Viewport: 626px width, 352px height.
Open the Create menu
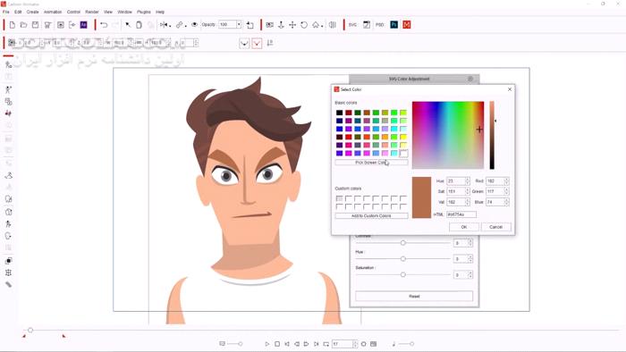click(x=33, y=12)
